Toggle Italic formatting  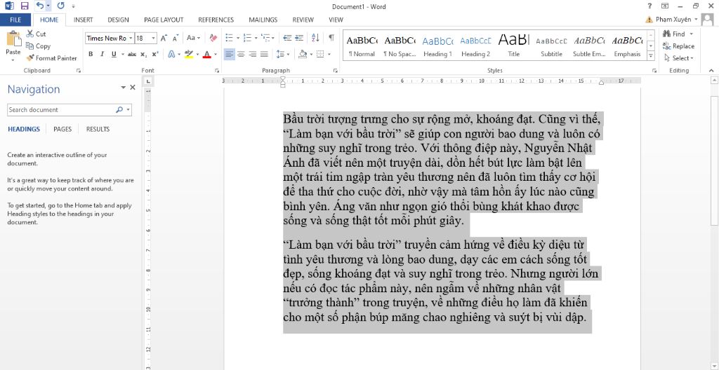pos(102,54)
